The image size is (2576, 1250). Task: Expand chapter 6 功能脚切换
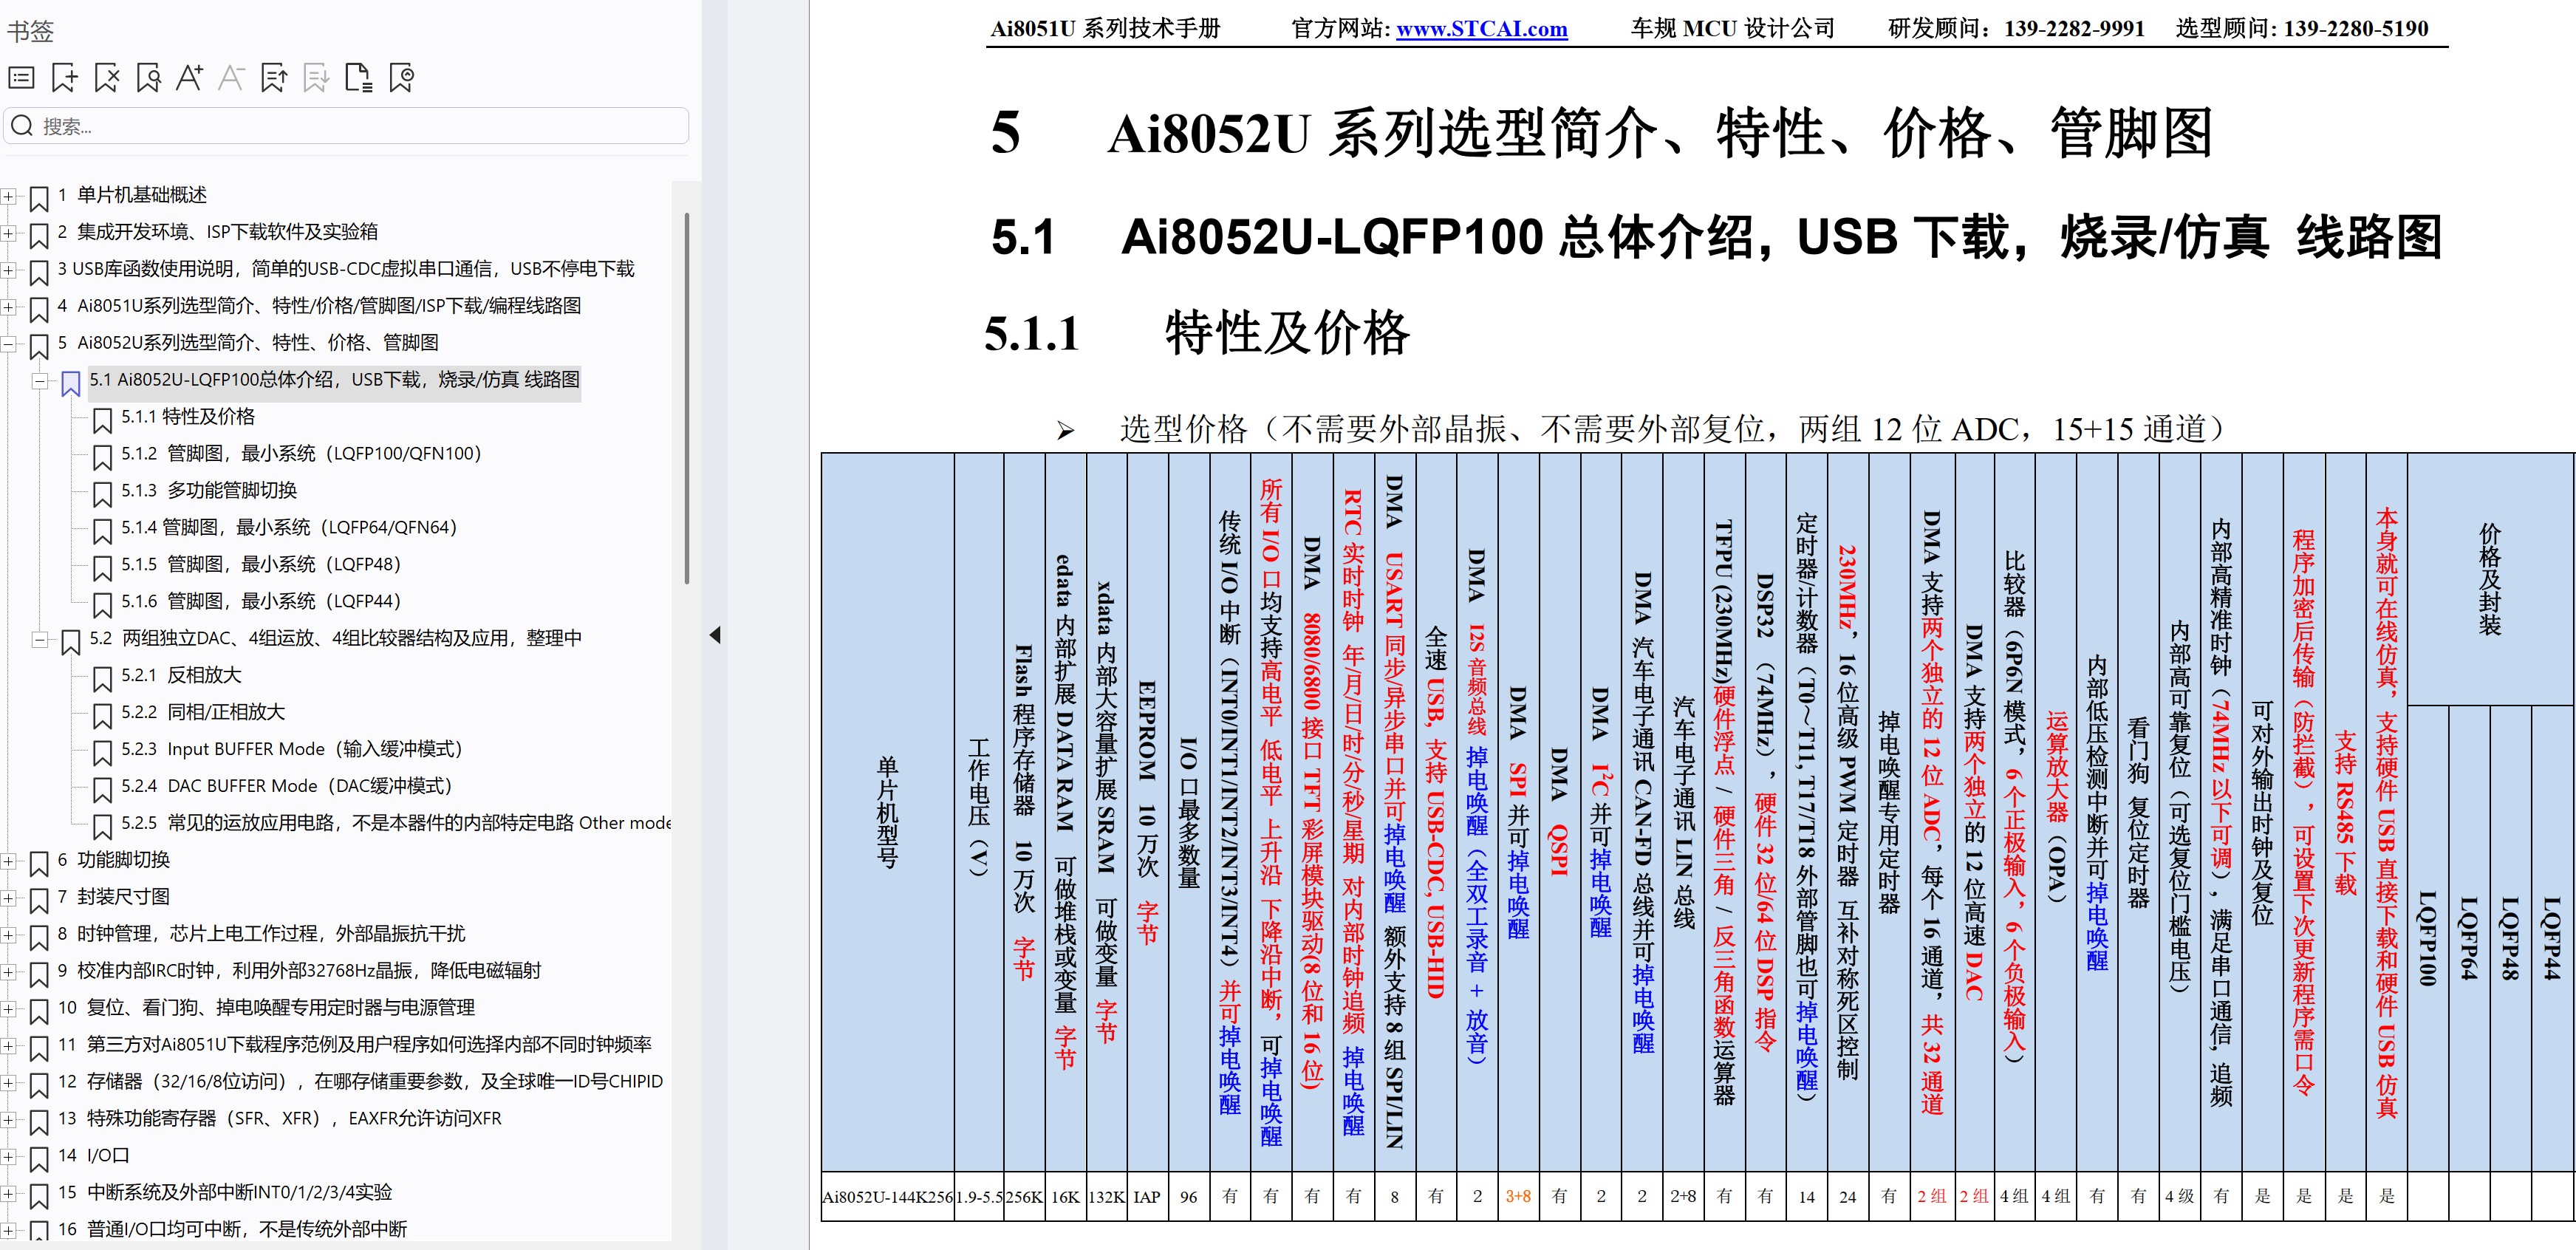point(8,861)
